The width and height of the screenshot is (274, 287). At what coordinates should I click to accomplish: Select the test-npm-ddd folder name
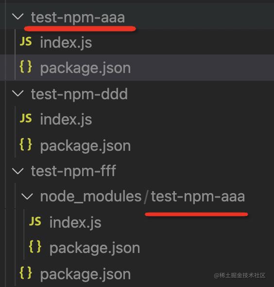tap(79, 94)
